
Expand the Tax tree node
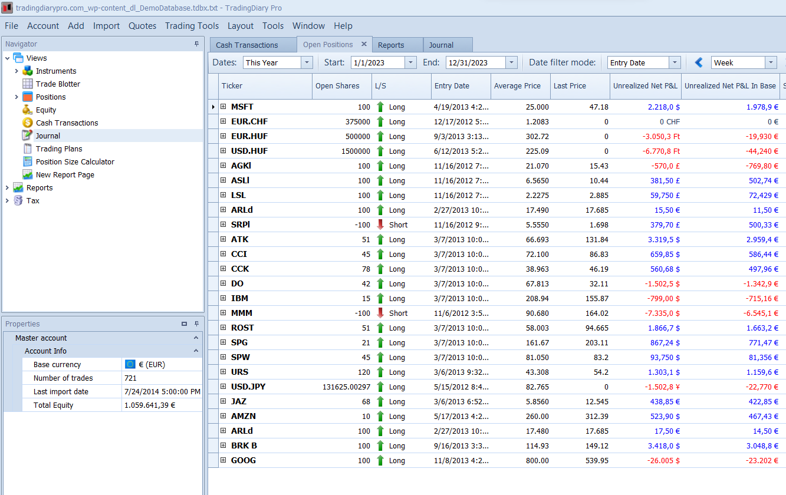[7, 200]
